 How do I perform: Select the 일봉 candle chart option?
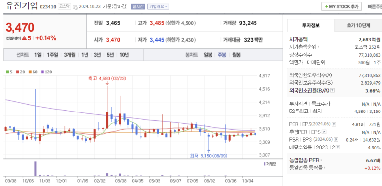click(208, 55)
